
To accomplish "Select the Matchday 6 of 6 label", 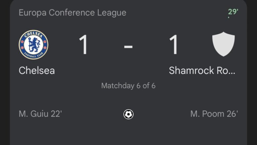I will 128,86.
